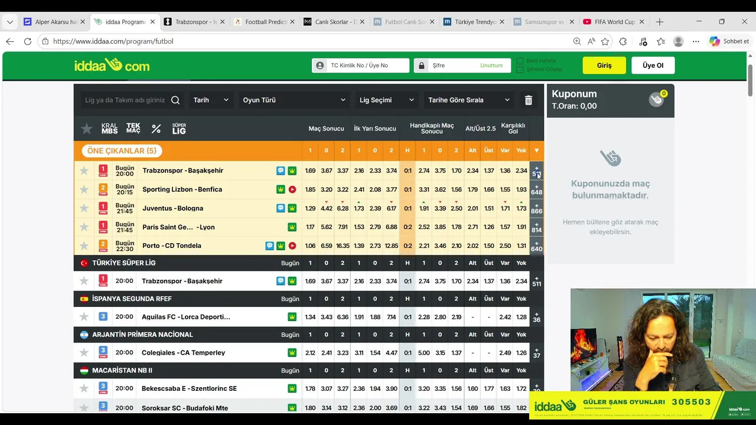Collapse Öne Çıkanlar section with arrow
Screen dimensions: 756x425
[536, 151]
